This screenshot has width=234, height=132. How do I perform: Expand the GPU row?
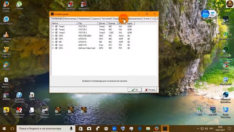(x=53, y=48)
